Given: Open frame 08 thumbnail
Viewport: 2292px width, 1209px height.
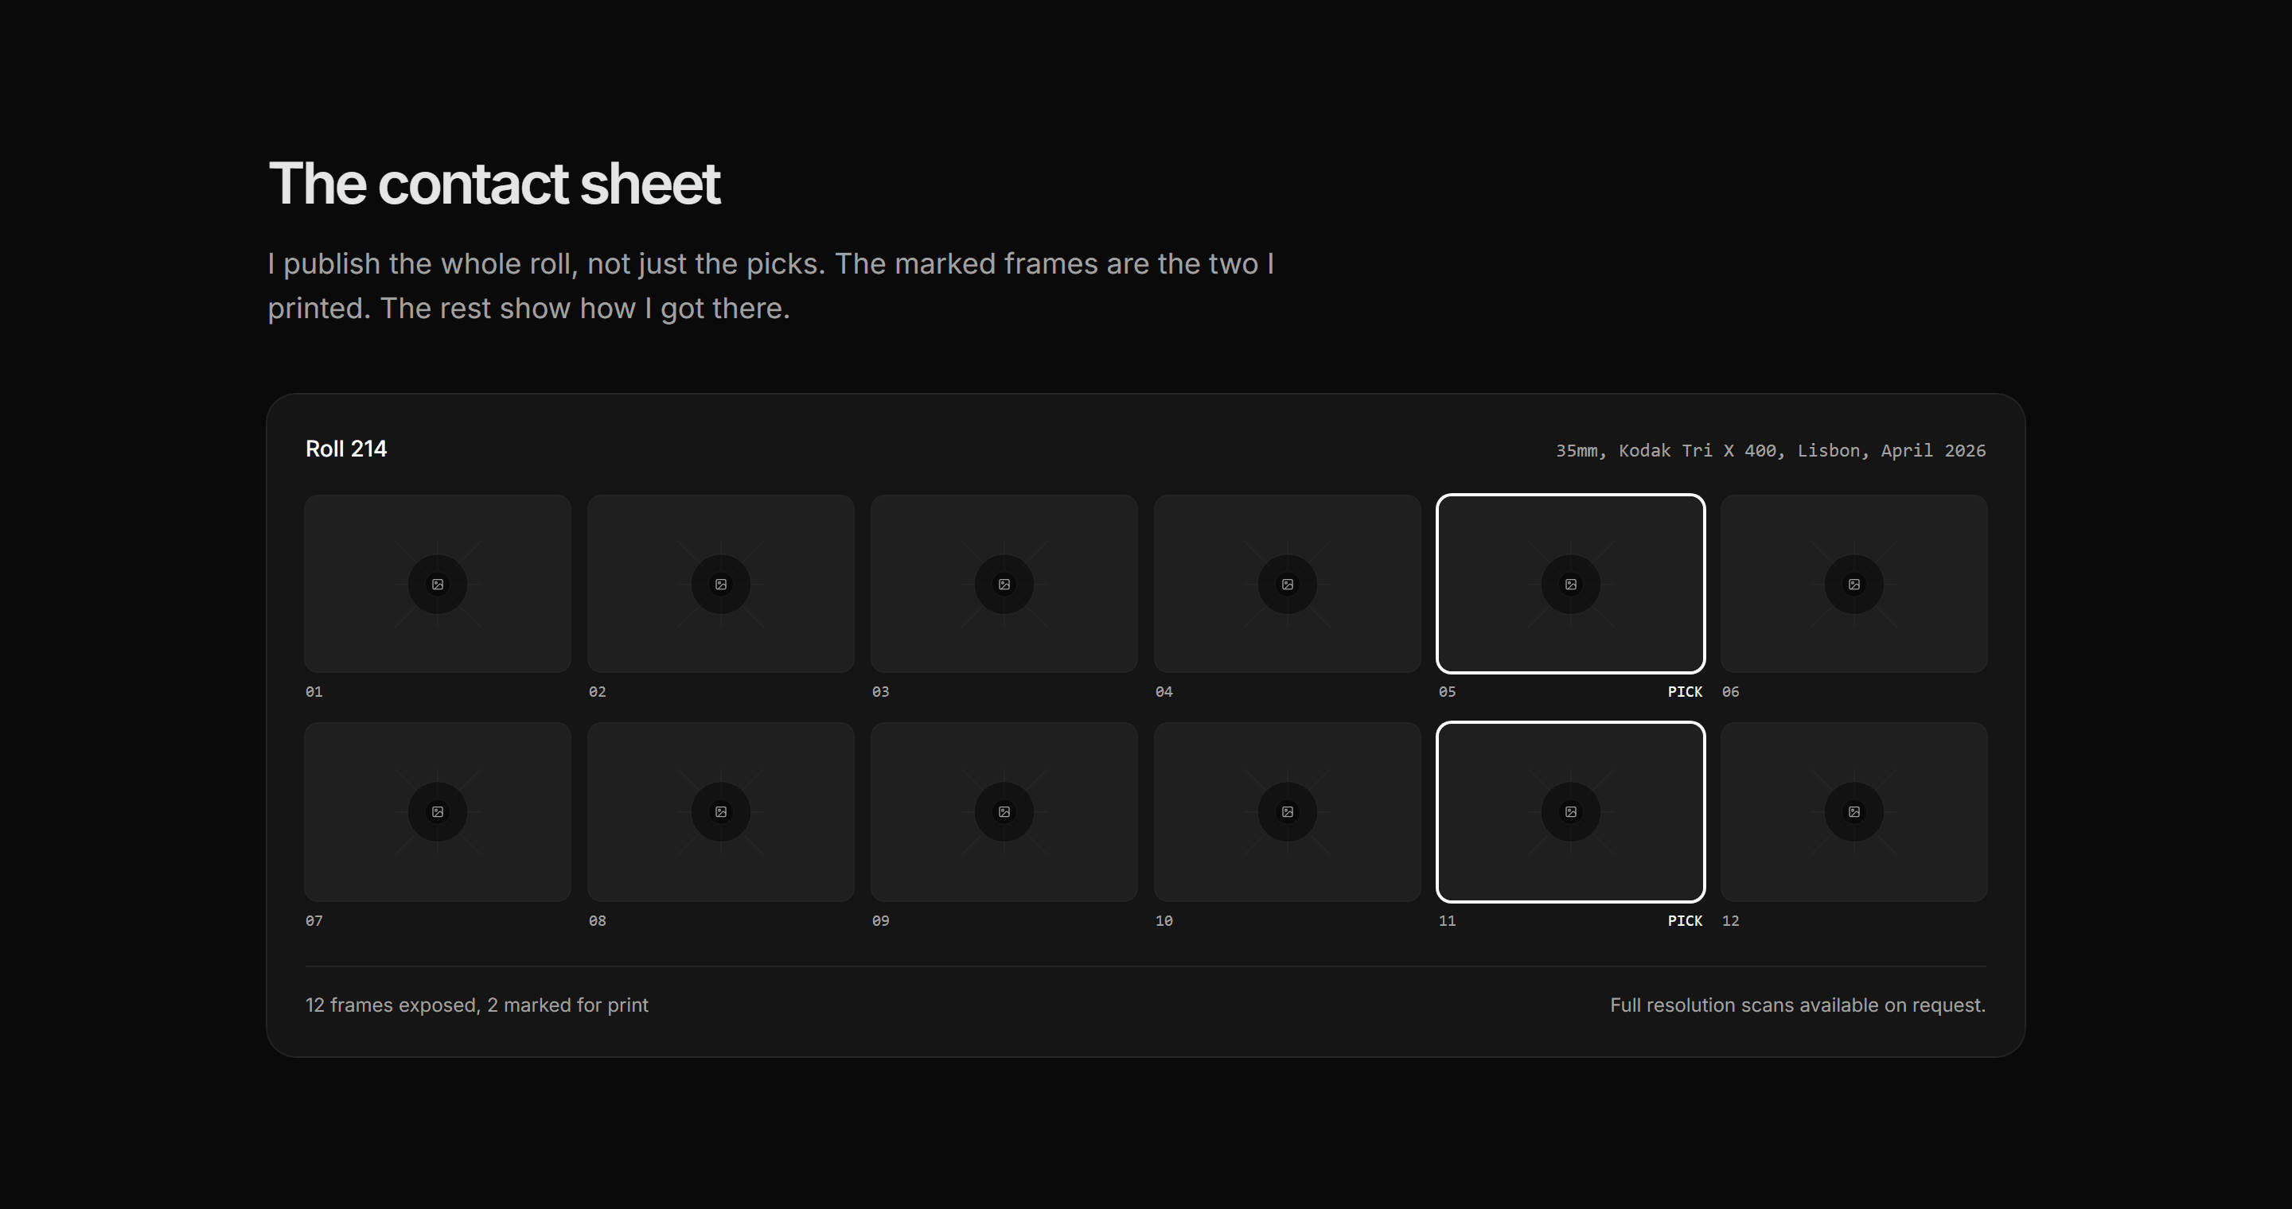Looking at the screenshot, I should (x=721, y=811).
